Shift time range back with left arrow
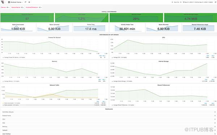Screen dimensions: 217x135 pos(172,2)
